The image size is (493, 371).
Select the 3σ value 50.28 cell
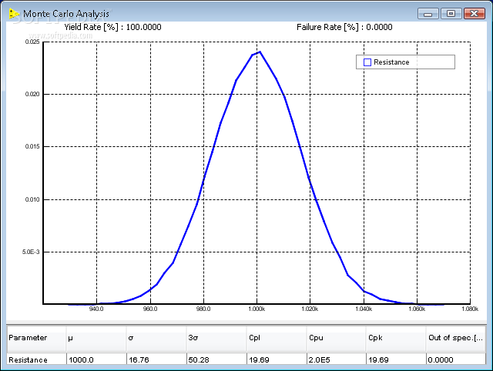click(216, 359)
